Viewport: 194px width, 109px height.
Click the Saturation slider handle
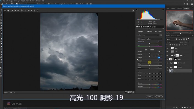(150, 88)
